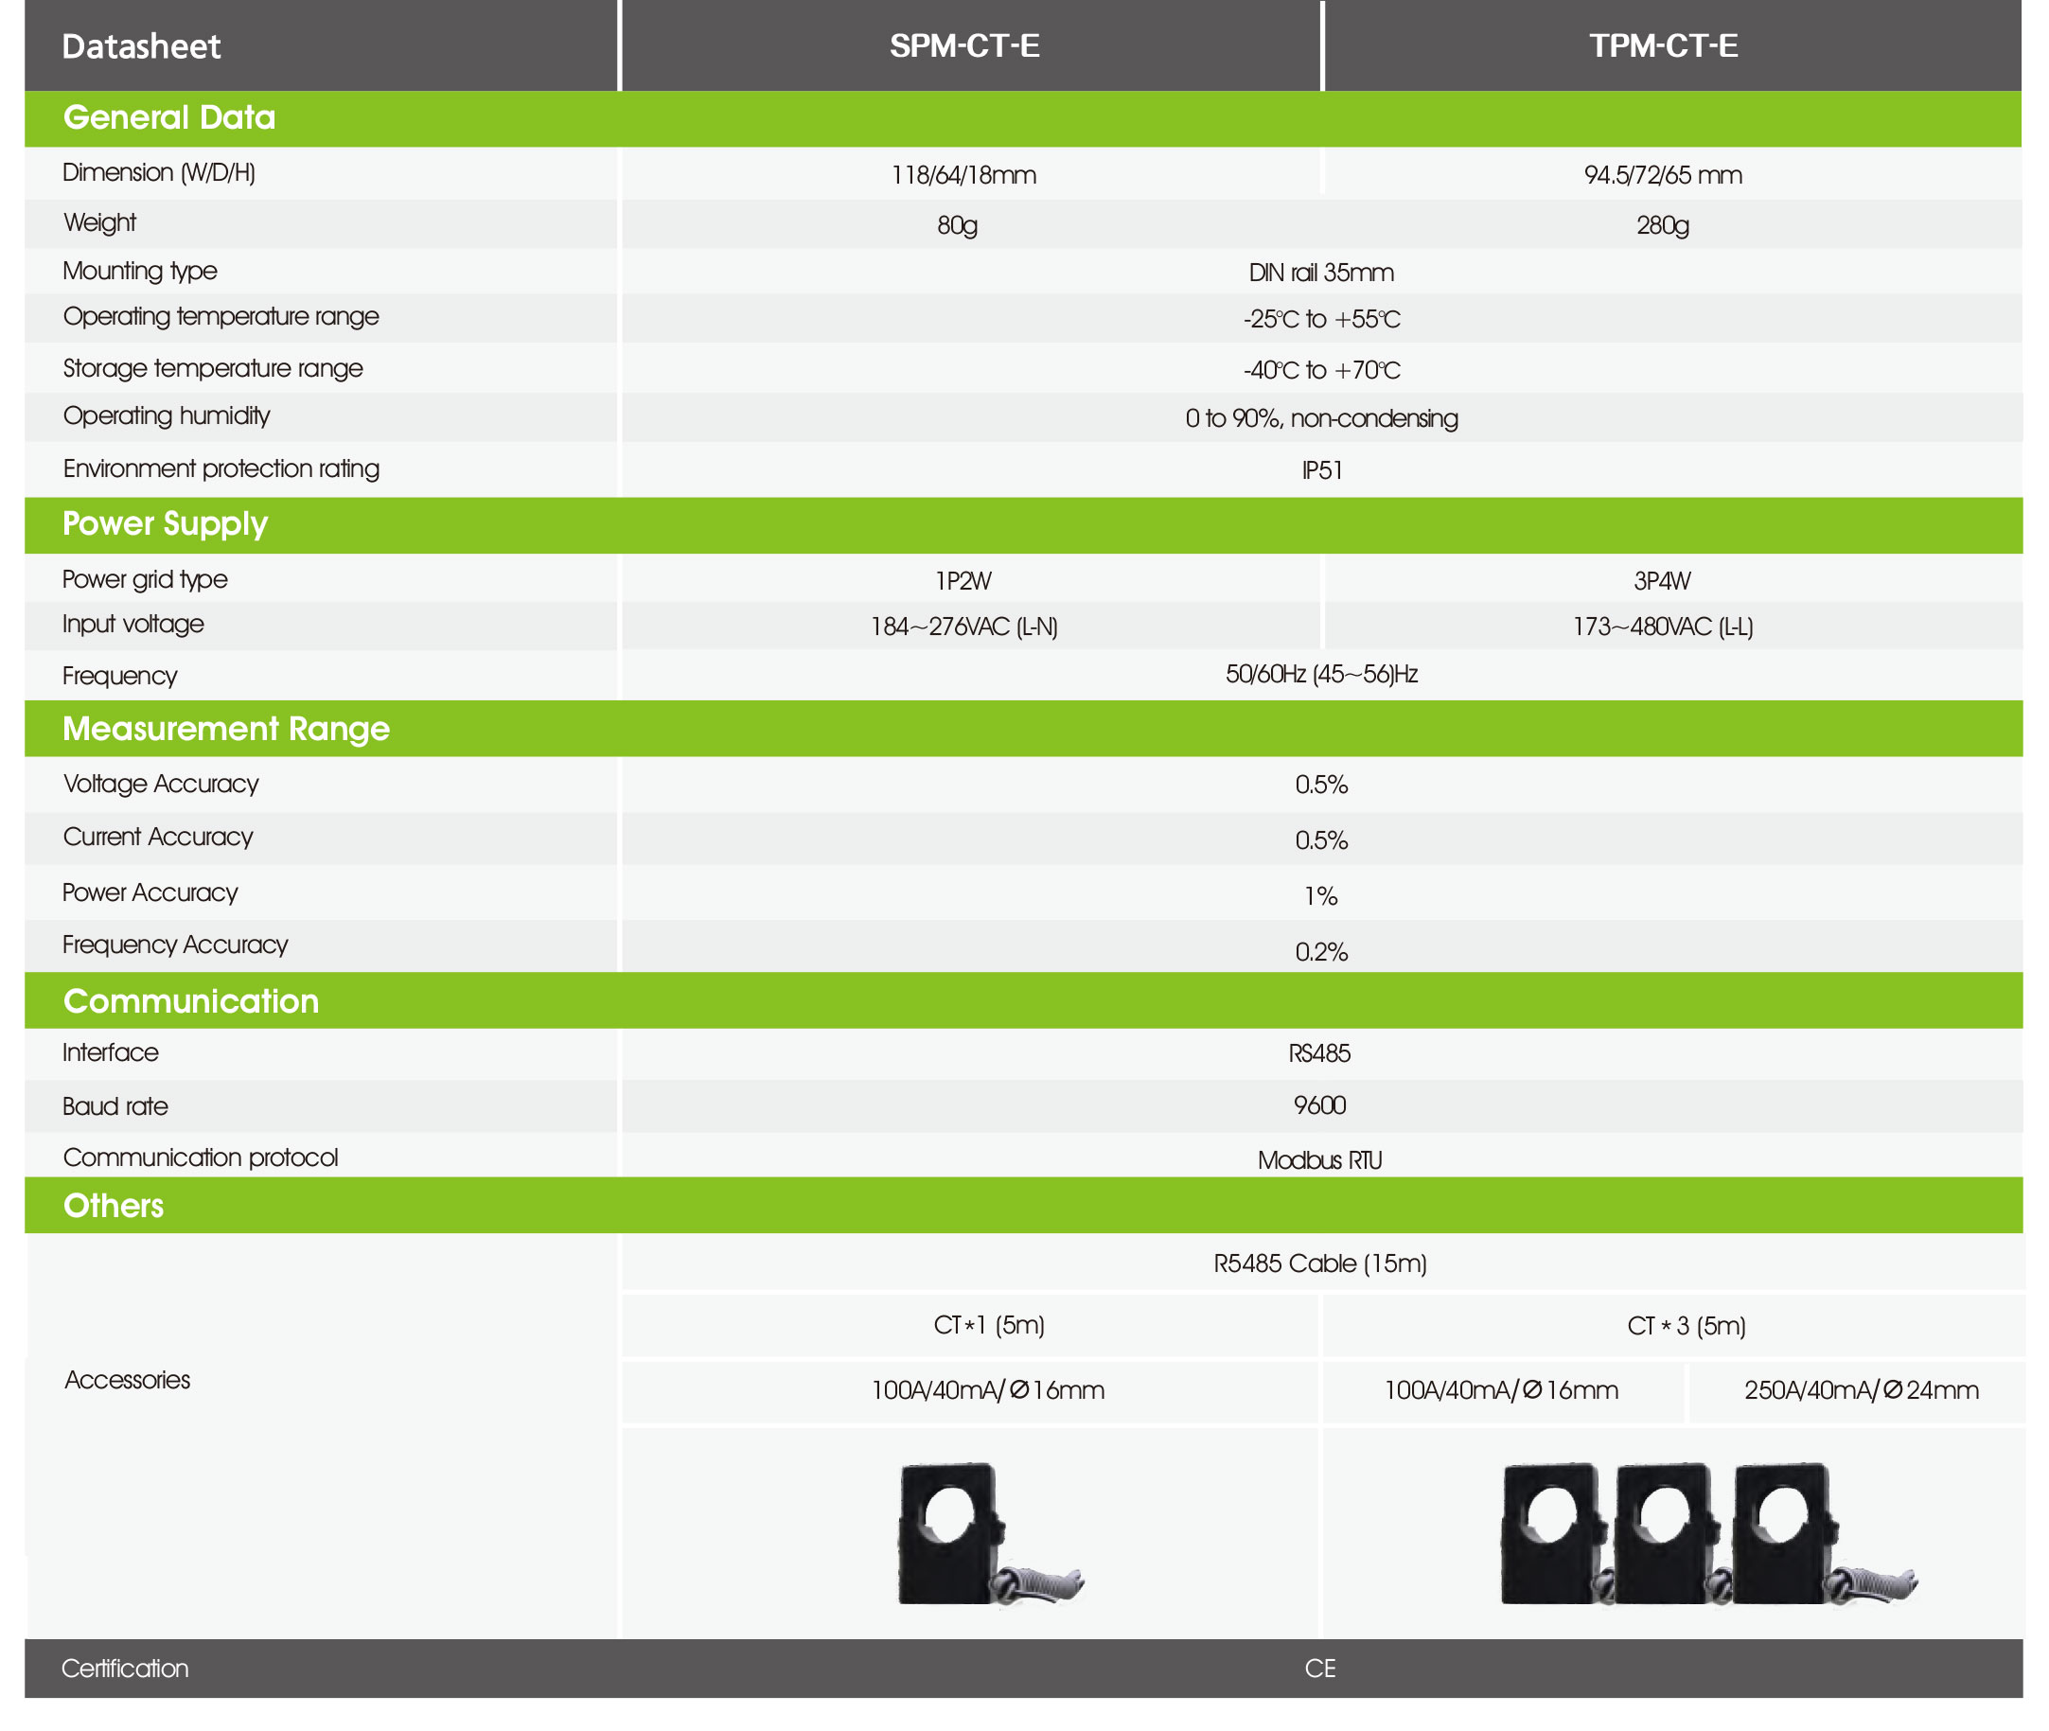Click the 50/60Hz (45~56)Hz value

[x=1322, y=674]
